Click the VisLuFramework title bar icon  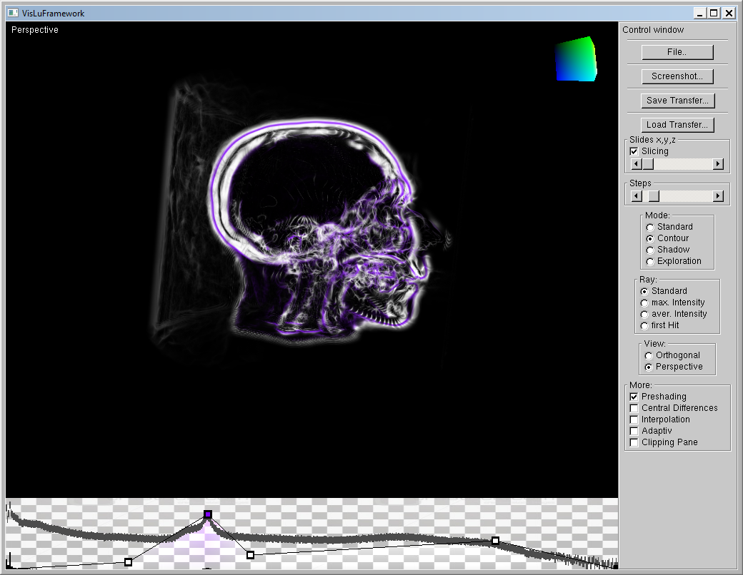click(x=12, y=13)
